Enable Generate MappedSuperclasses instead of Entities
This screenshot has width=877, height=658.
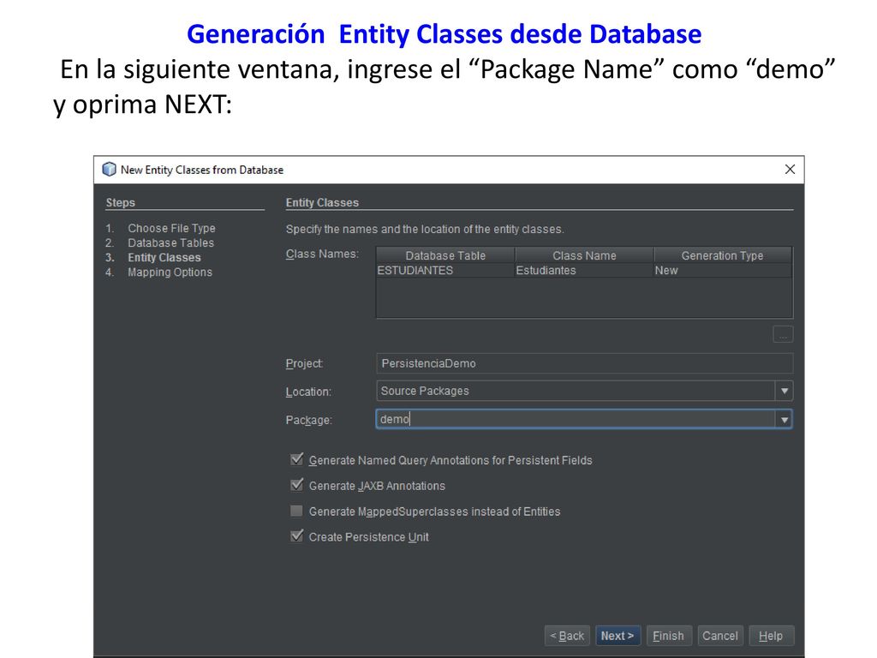[x=296, y=511]
